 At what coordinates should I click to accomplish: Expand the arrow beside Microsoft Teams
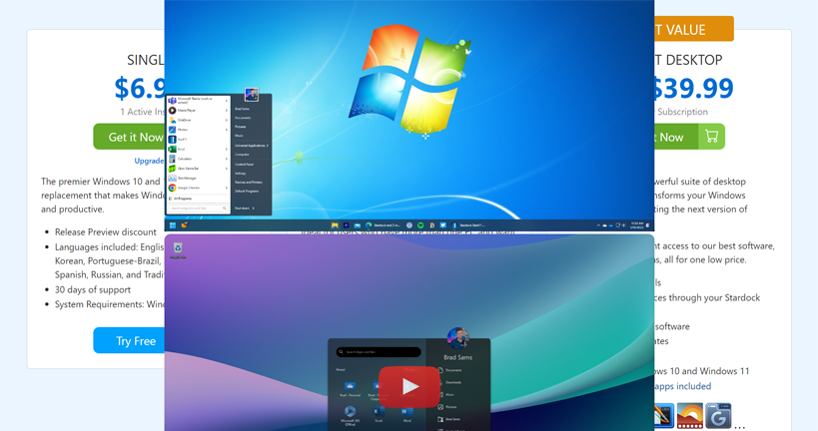coord(227,101)
